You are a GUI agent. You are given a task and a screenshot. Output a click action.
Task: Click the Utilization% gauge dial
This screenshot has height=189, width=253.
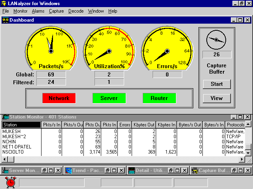(x=109, y=48)
